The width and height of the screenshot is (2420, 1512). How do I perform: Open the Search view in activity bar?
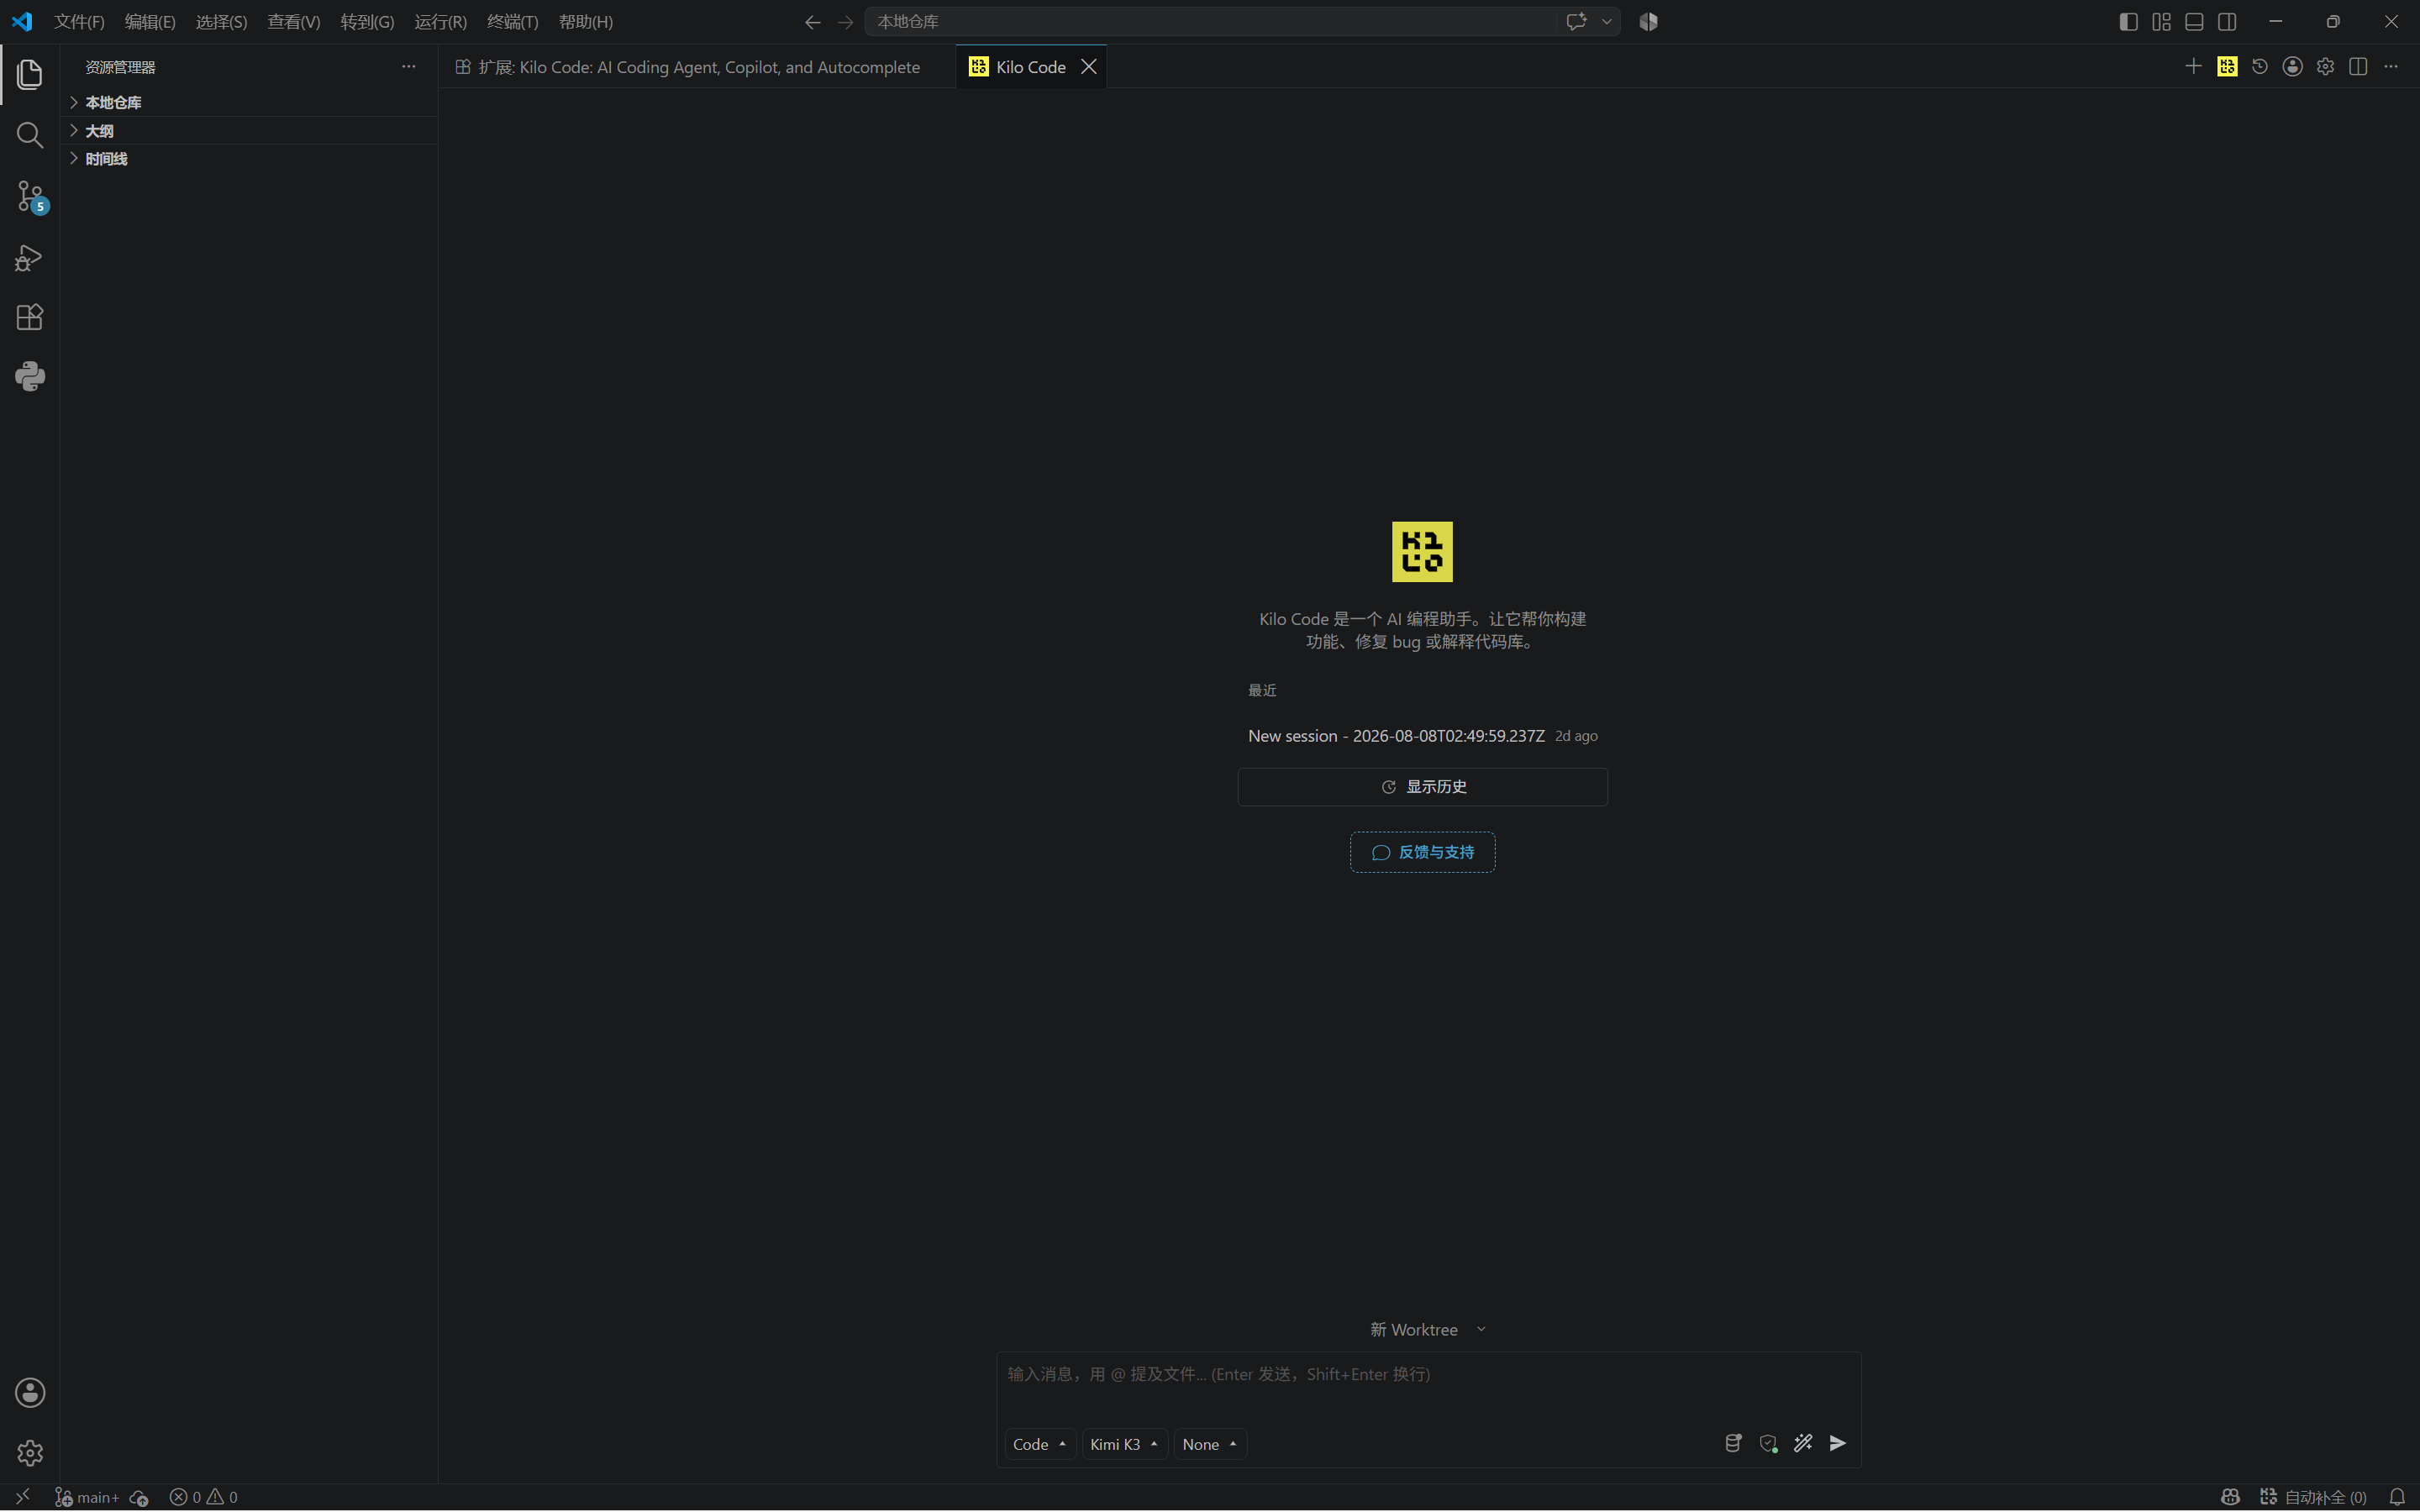click(x=30, y=135)
